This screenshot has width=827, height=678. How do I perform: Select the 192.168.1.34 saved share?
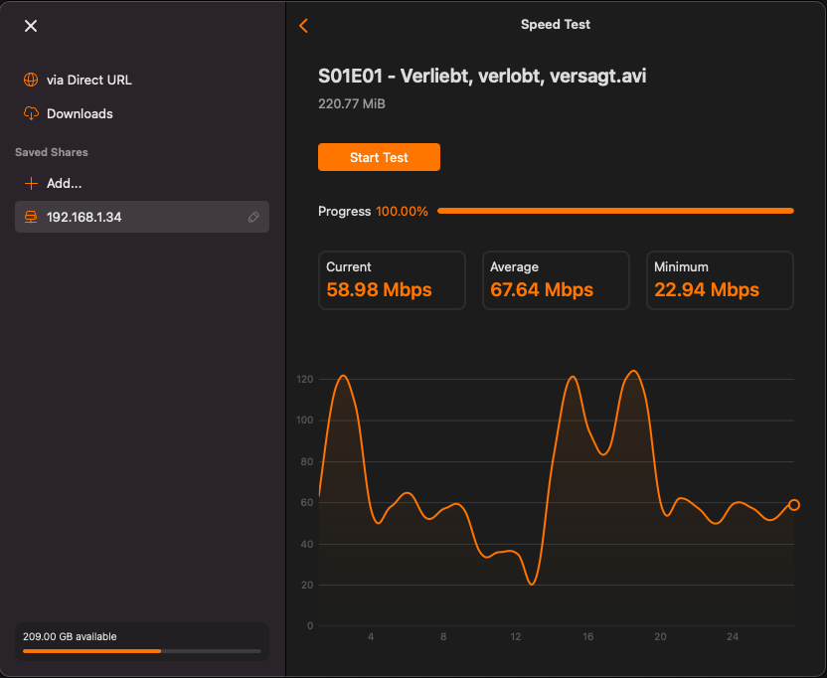click(x=84, y=217)
